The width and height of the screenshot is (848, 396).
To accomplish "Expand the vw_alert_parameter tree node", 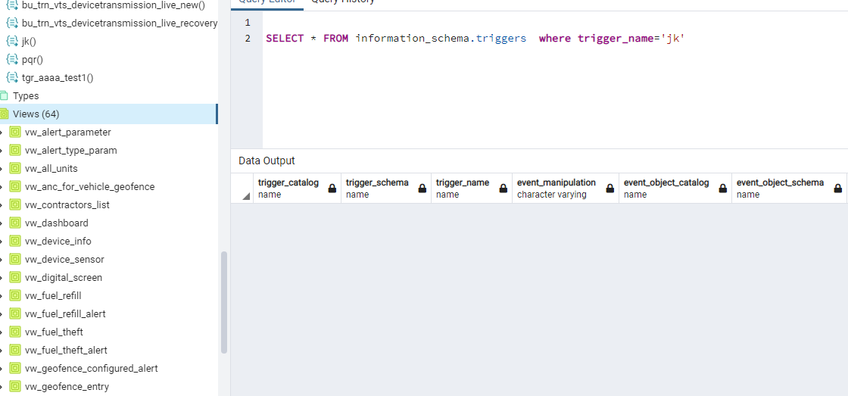I will point(2,133).
